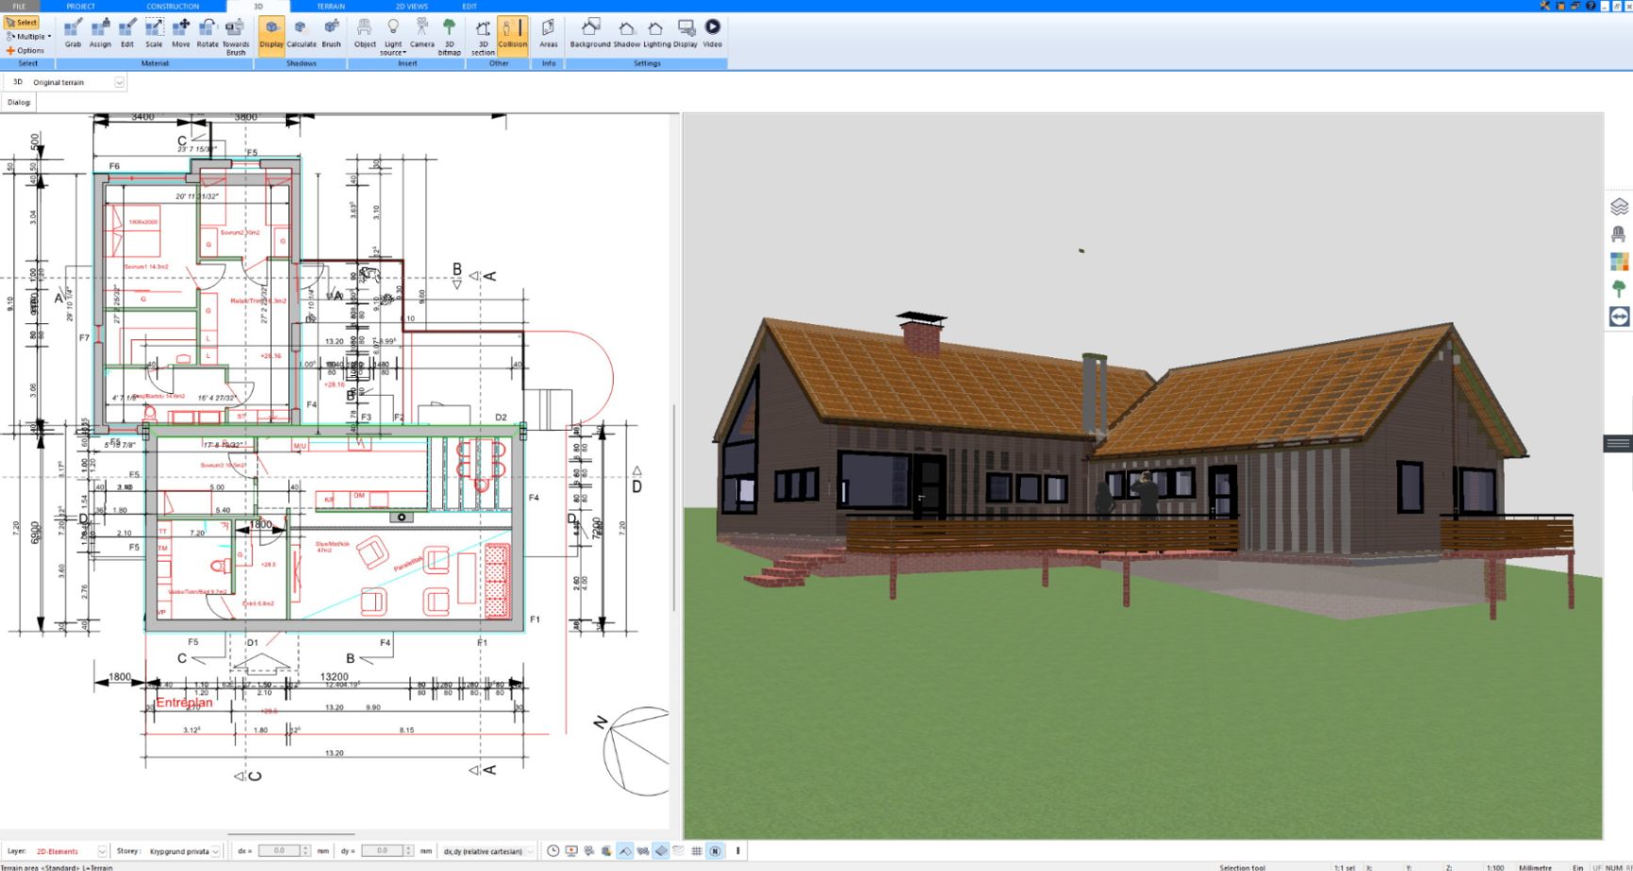Click the dx field spinner arrows
This screenshot has height=871, width=1633.
point(305,851)
